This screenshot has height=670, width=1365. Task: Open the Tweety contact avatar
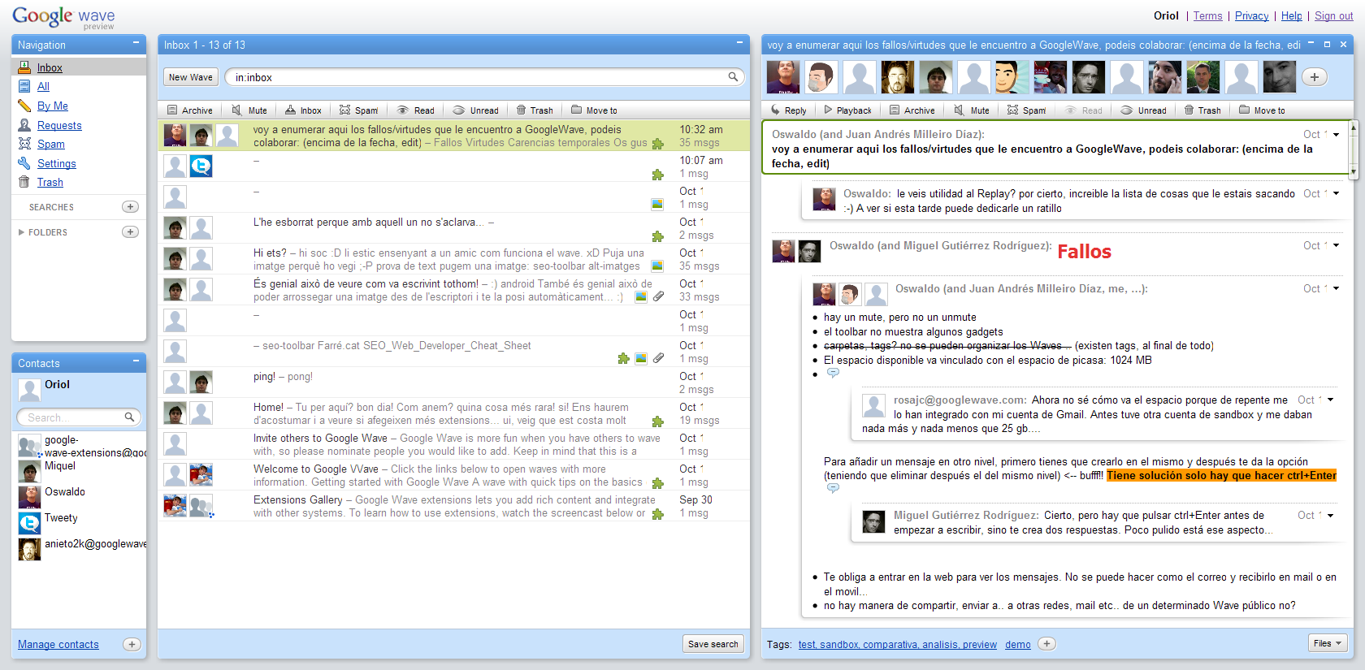29,523
